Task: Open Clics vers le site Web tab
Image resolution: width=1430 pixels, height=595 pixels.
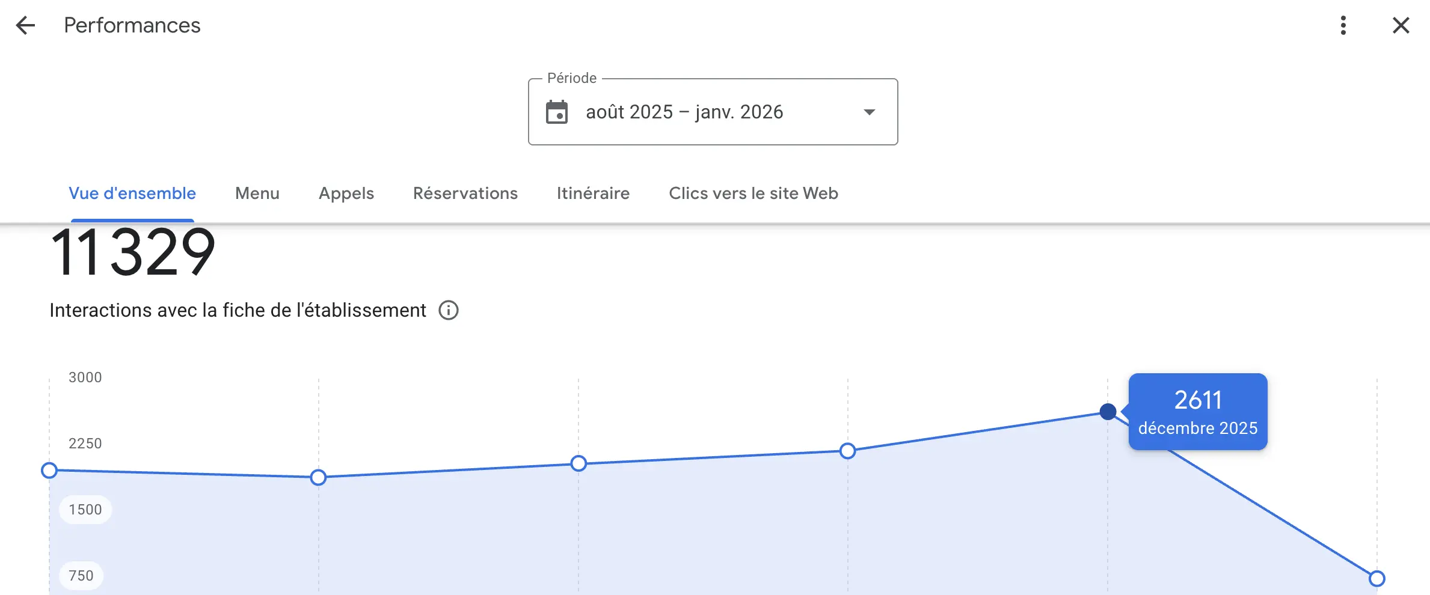Action: (x=753, y=194)
